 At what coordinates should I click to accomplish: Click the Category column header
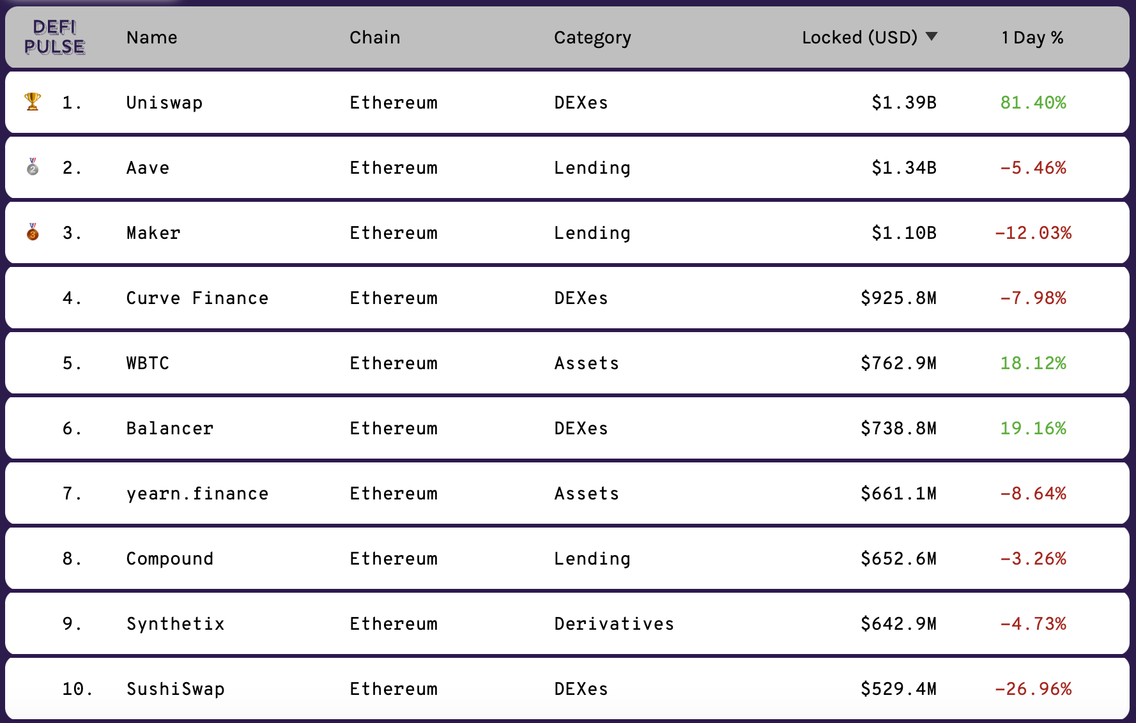tap(592, 38)
